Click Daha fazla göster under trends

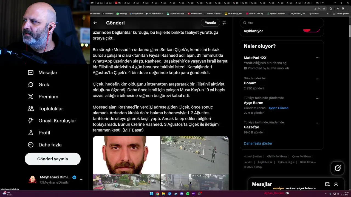click(258, 143)
